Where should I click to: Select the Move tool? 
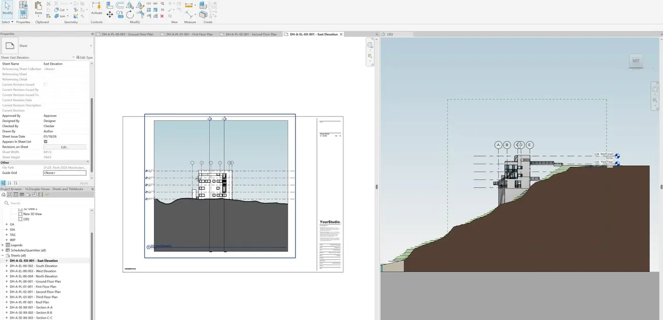click(109, 15)
